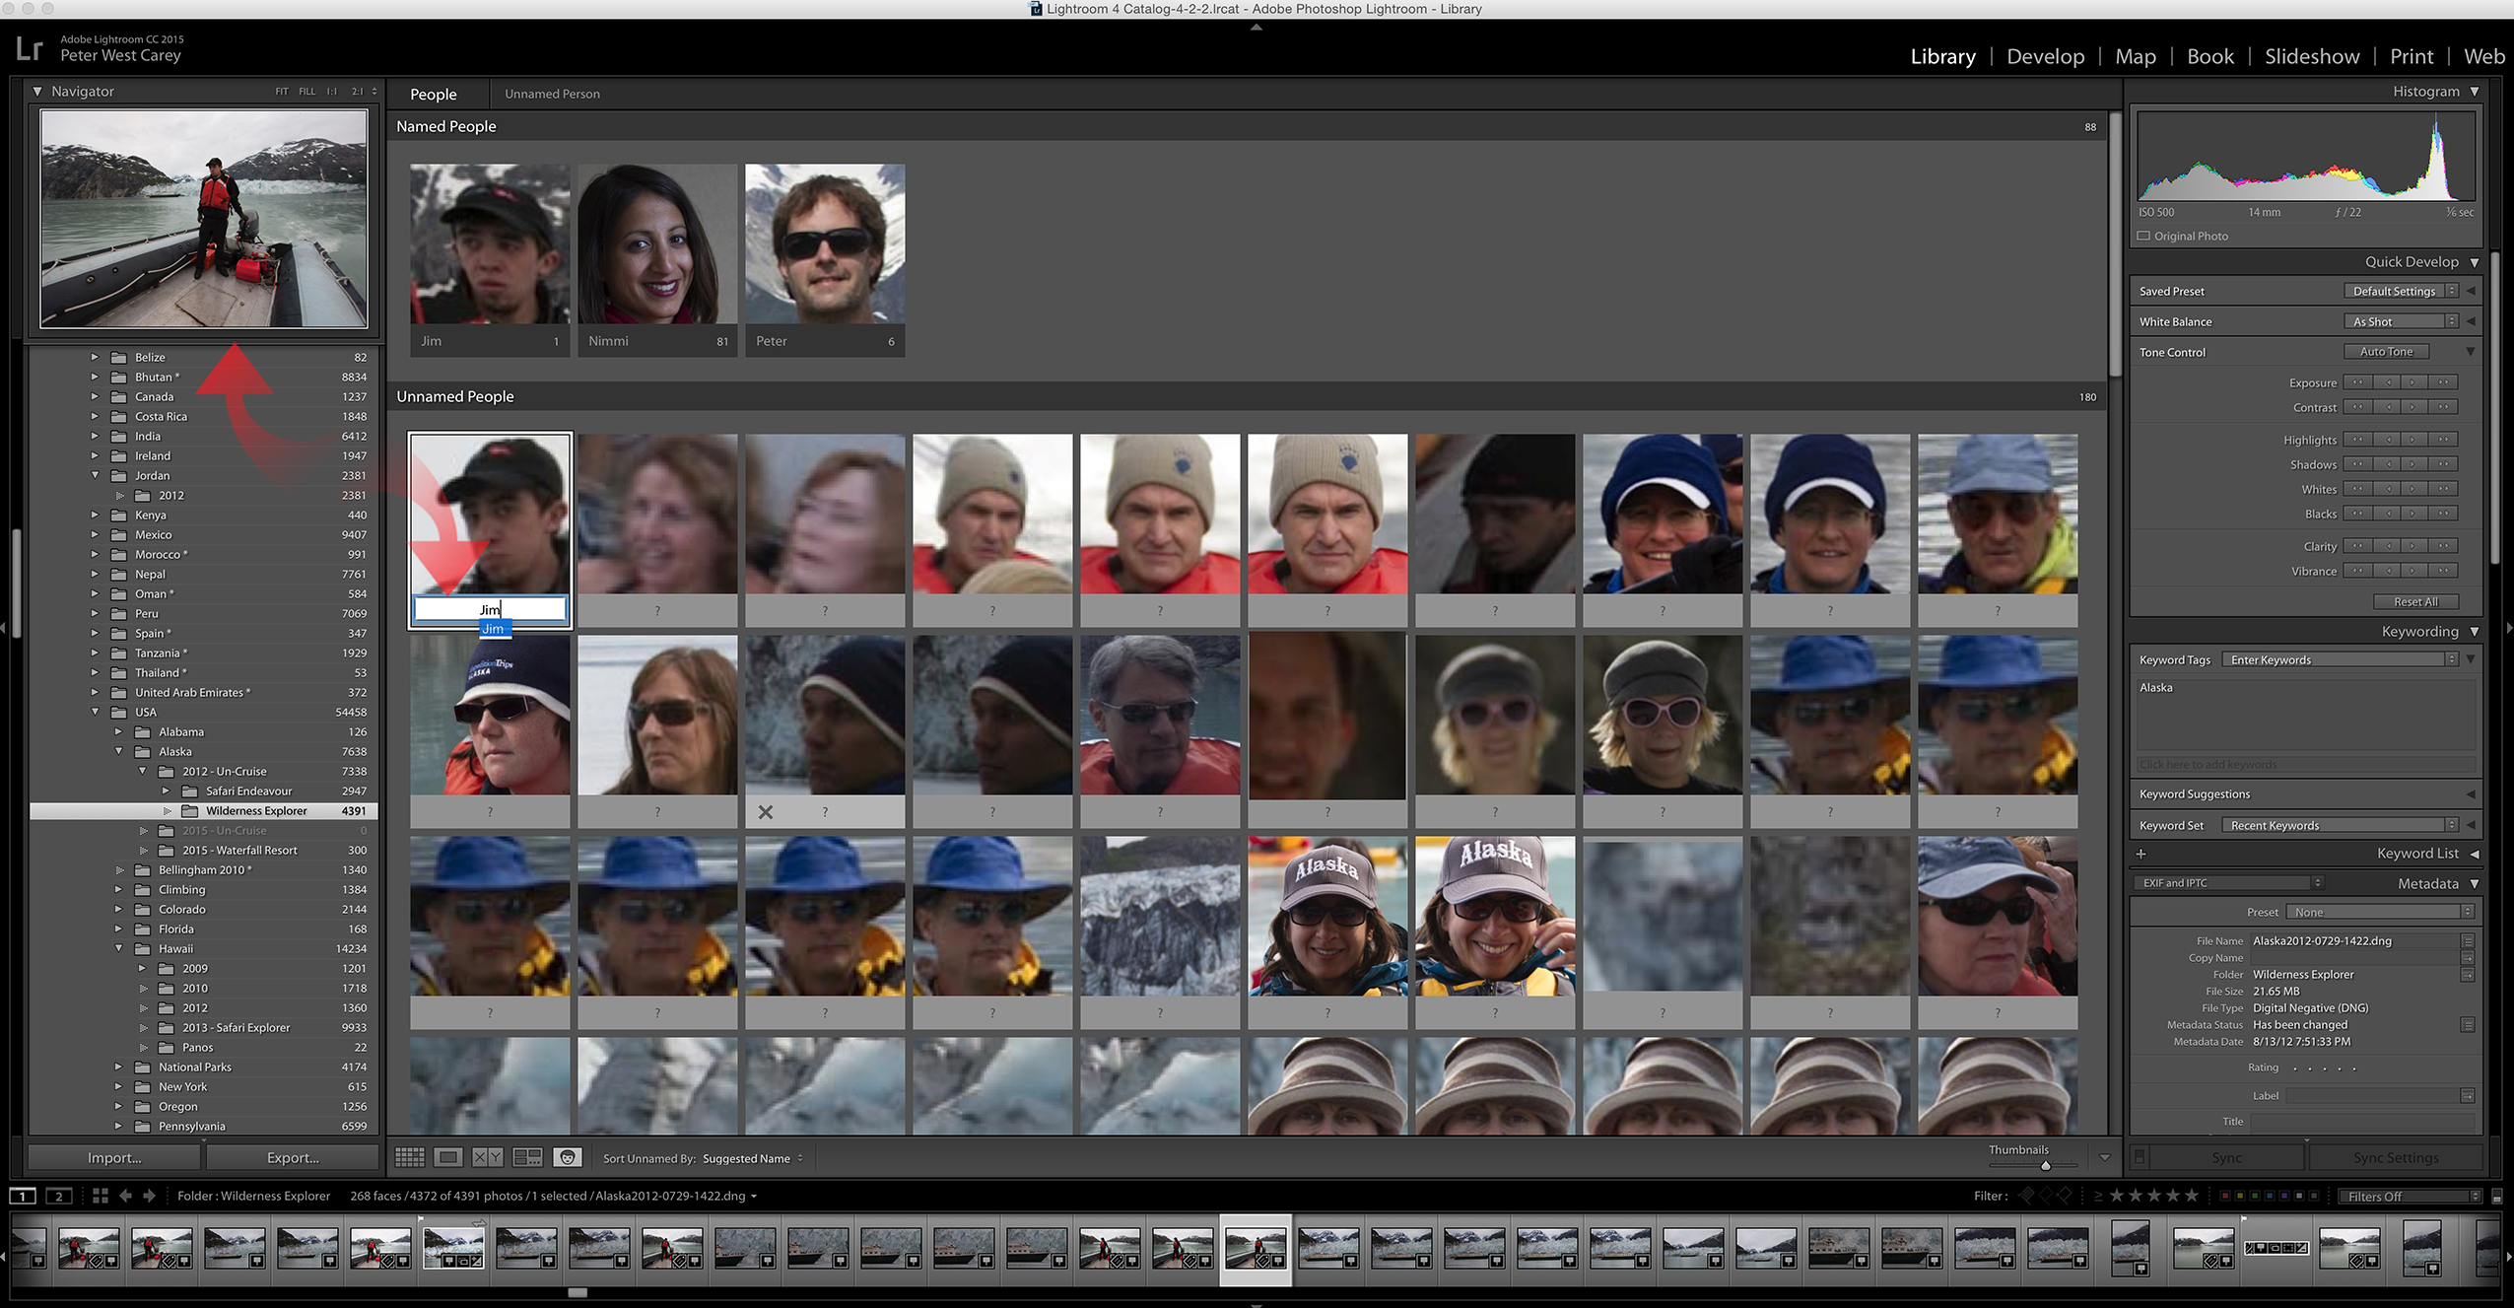Toggle the auto sync switch left of Sync

[2140, 1157]
